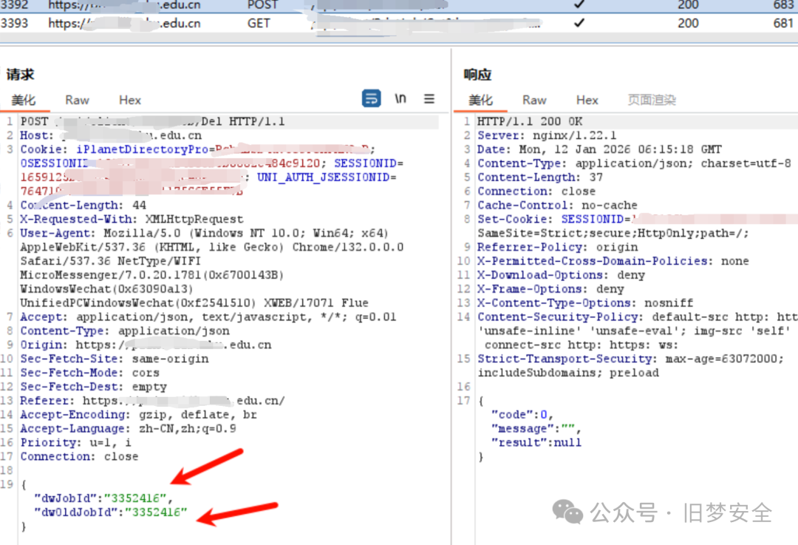Click the 请求 panel heading

coord(20,75)
